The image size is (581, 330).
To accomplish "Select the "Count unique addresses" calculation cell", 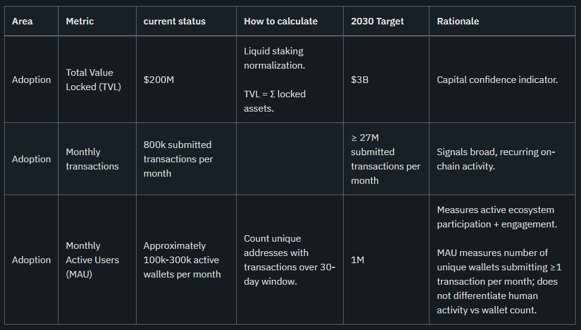I will point(289,260).
